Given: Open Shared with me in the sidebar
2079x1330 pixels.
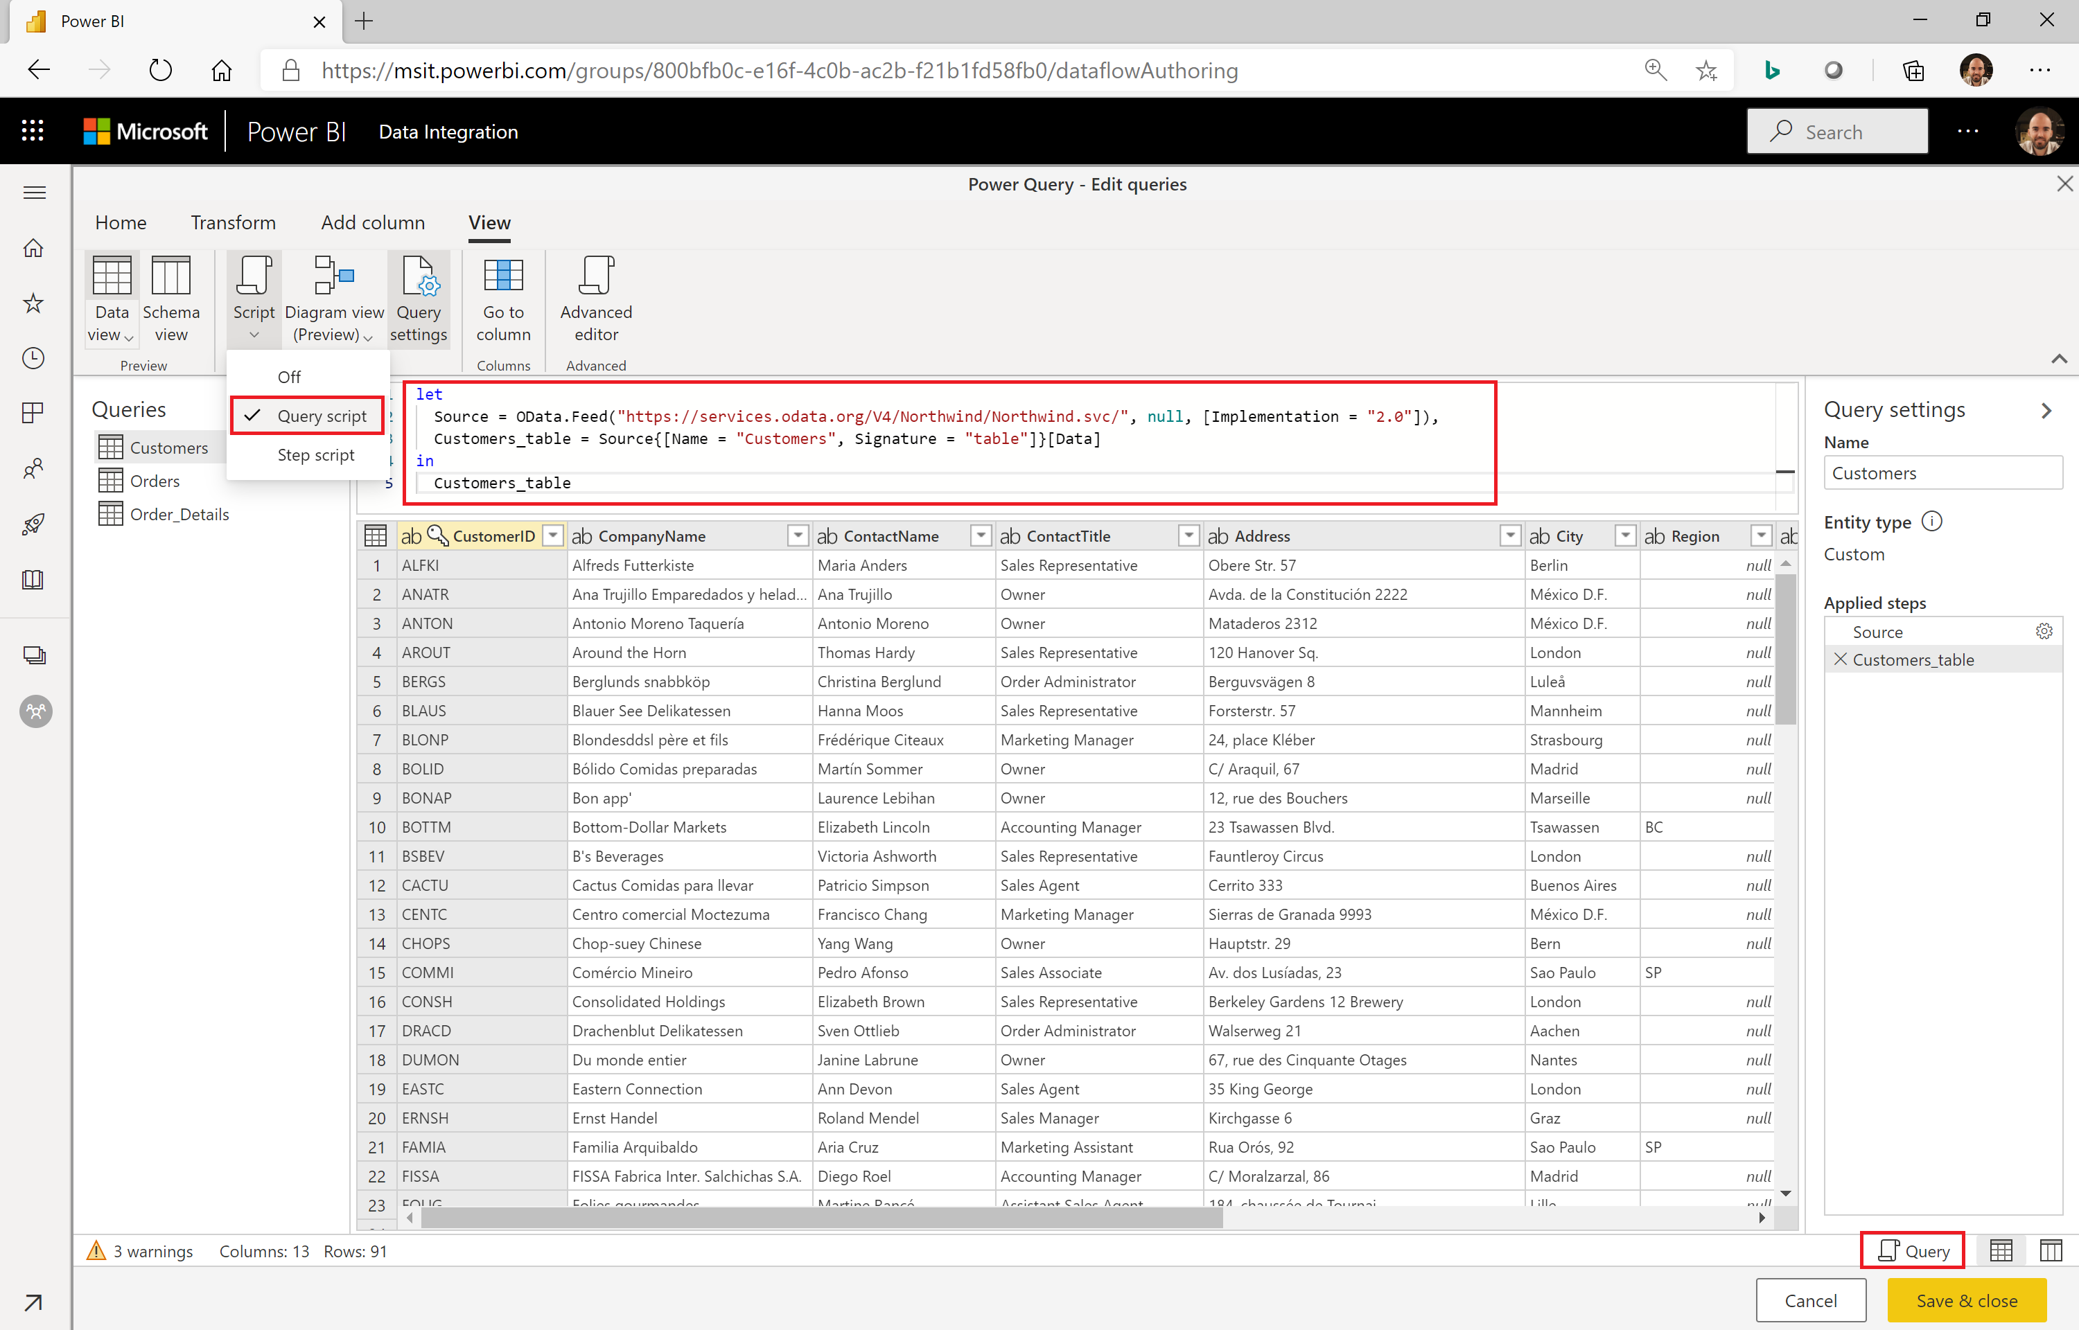Looking at the screenshot, I should click(x=34, y=469).
